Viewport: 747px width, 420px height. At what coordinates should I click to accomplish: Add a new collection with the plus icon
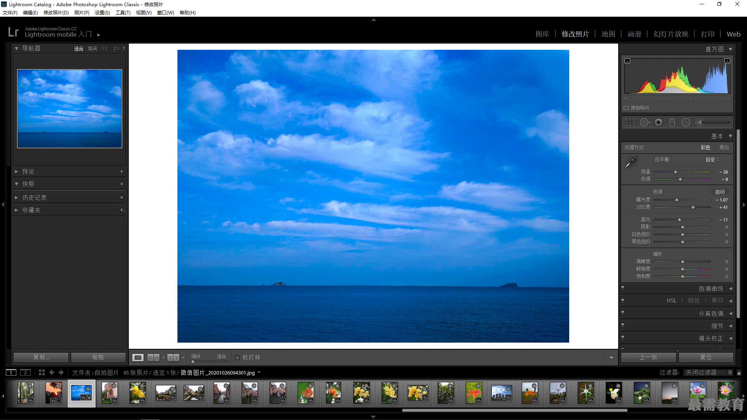[x=122, y=210]
